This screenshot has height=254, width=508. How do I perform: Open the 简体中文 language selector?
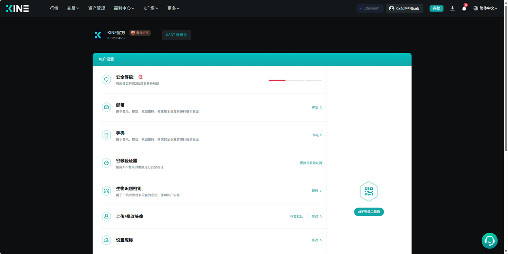pos(485,8)
